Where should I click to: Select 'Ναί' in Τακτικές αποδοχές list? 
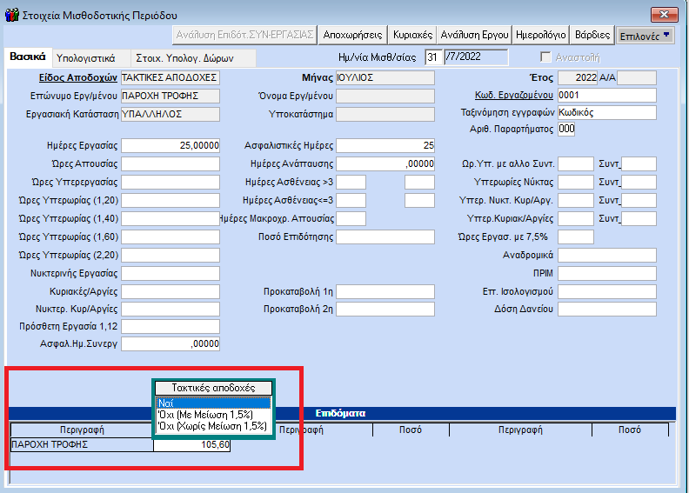[213, 403]
